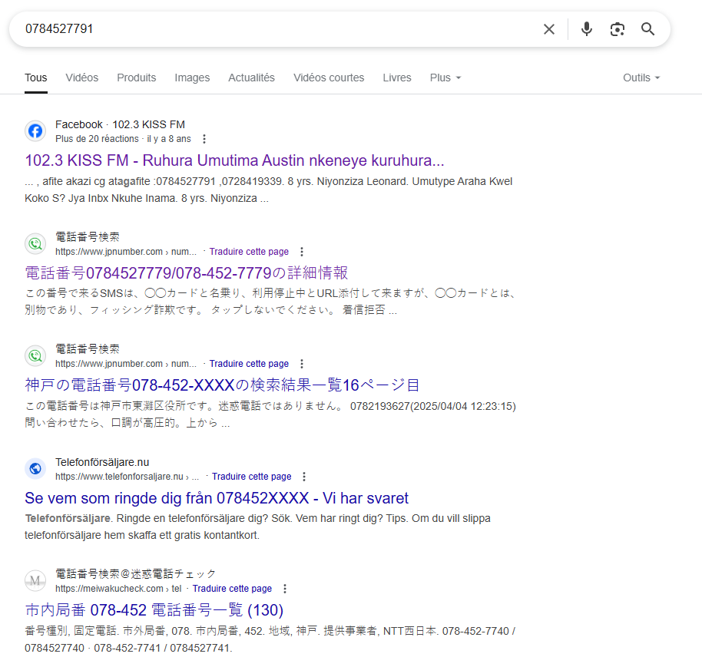The width and height of the screenshot is (702, 667).
Task: Expand the Outils dropdown
Action: coord(641,78)
